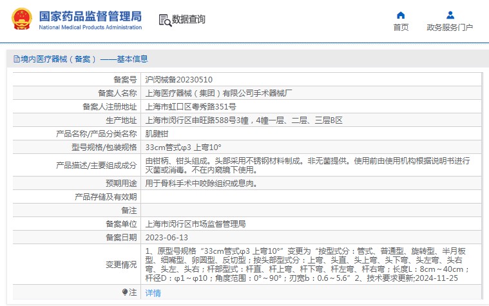Click the 生产地址 label
The height and width of the screenshot is (306, 489).
tap(121, 120)
